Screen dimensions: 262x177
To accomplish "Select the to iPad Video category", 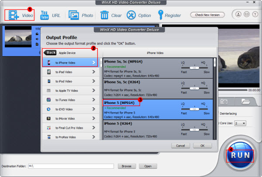I will click(70, 72).
